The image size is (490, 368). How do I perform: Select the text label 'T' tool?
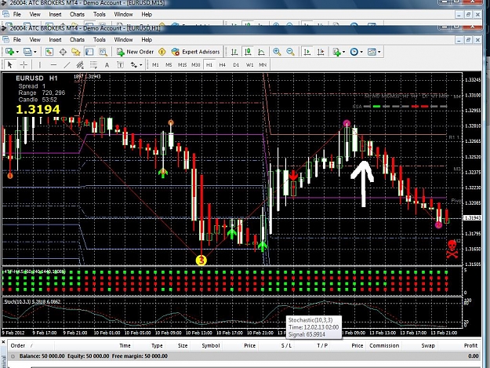[x=120, y=64]
